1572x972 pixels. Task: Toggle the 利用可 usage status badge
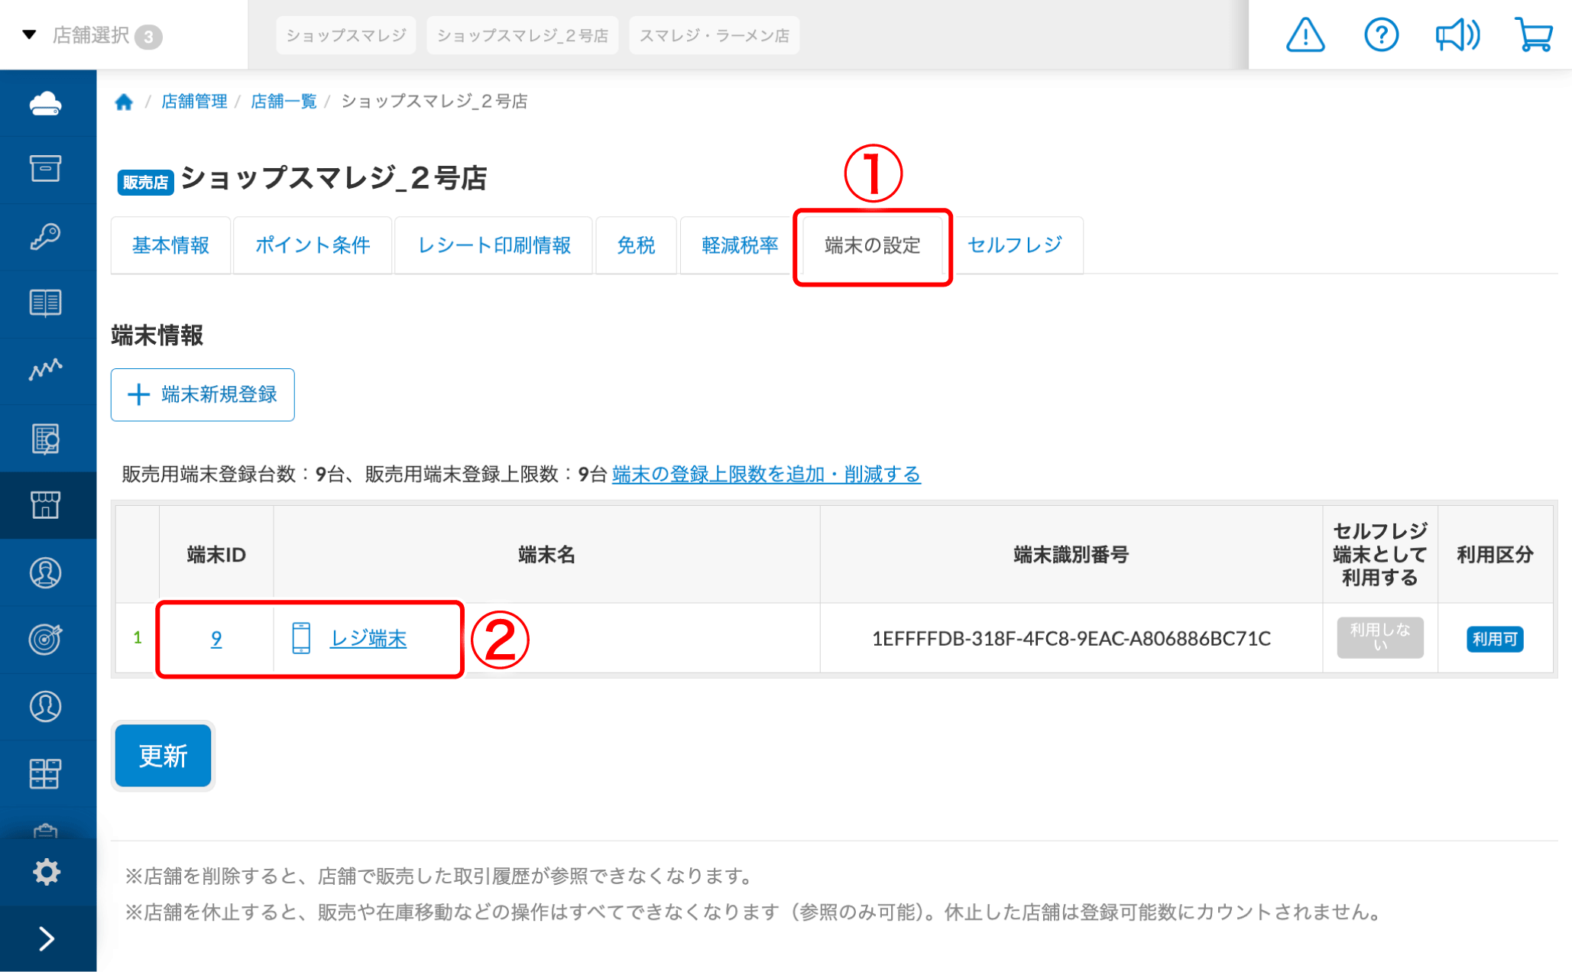(x=1495, y=639)
